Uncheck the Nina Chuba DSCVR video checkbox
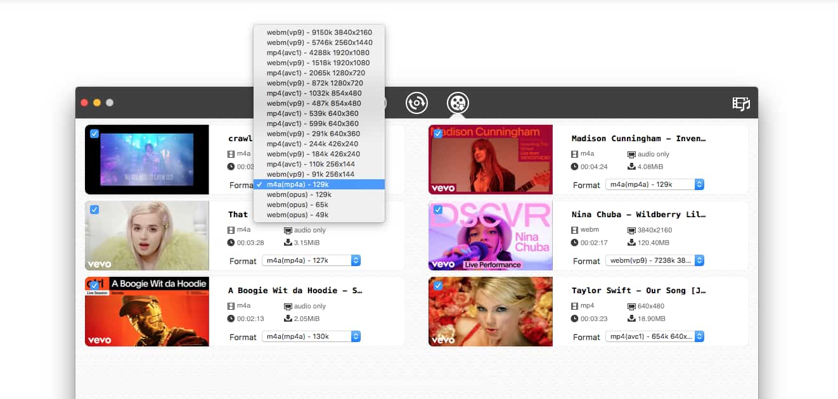Image resolution: width=838 pixels, height=399 pixels. pos(438,210)
